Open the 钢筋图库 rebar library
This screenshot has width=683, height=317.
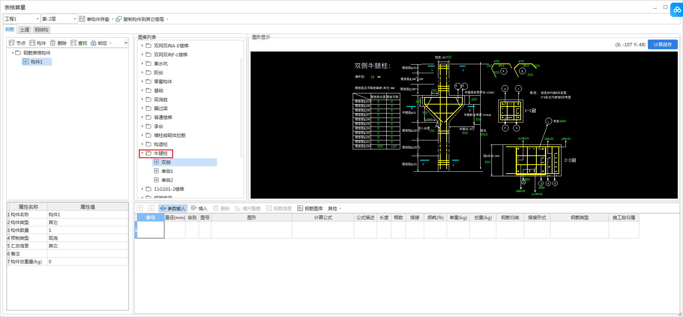coord(310,208)
